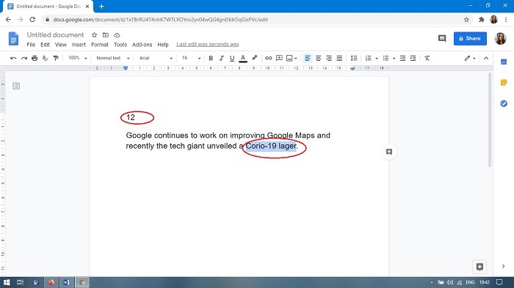This screenshot has height=288, width=514.
Task: Open Keep notes in side panel
Action: coord(504,83)
